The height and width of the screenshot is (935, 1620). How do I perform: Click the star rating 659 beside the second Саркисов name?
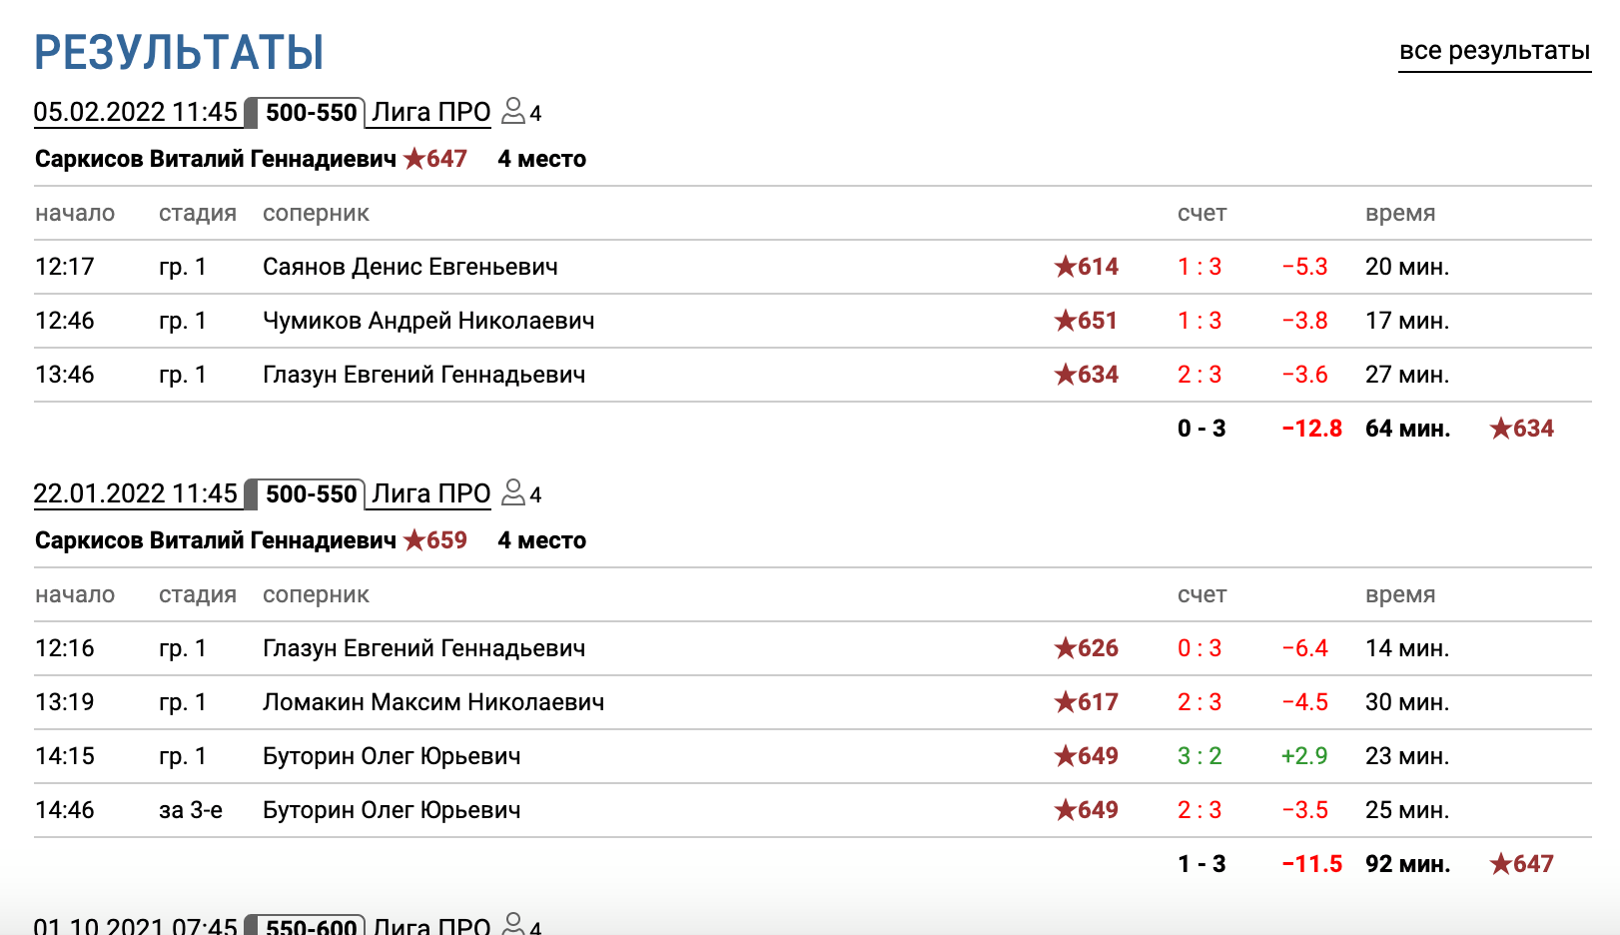(x=435, y=540)
